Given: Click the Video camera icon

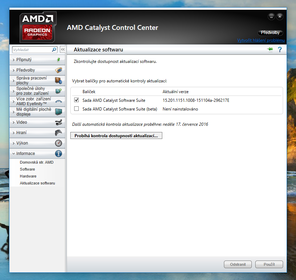Looking at the screenshot, I should coord(59,122).
